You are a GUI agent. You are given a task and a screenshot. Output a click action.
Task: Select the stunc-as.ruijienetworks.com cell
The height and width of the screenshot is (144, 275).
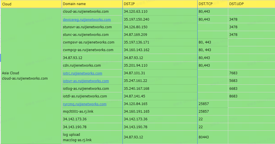click(x=92, y=35)
